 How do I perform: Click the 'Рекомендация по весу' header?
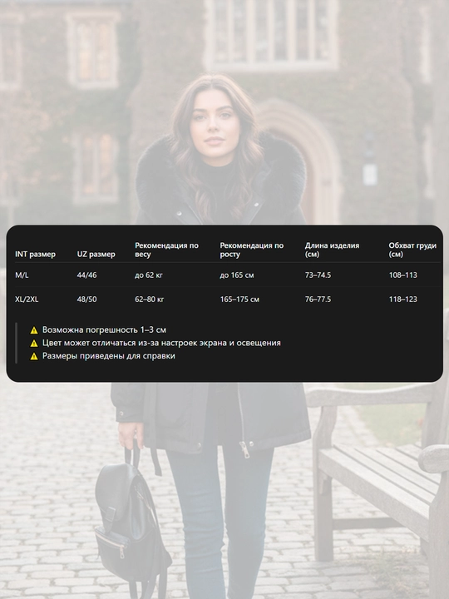pos(166,250)
